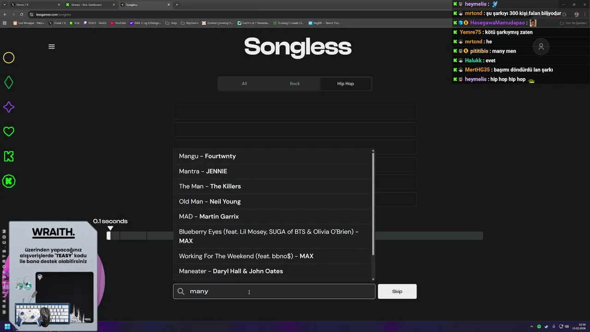Open the Event List / Streamlabs bookmark
The image size is (590, 332).
[x=253, y=23]
